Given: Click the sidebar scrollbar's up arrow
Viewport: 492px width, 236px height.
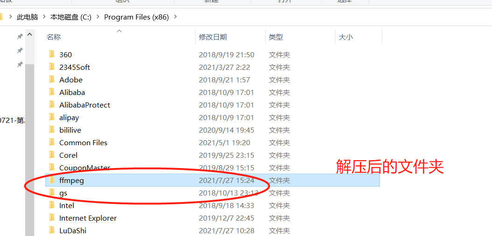Looking at the screenshot, I should (x=30, y=34).
